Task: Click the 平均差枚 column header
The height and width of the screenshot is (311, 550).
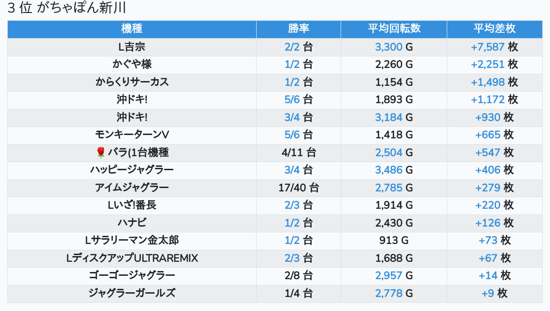Action: 494,29
